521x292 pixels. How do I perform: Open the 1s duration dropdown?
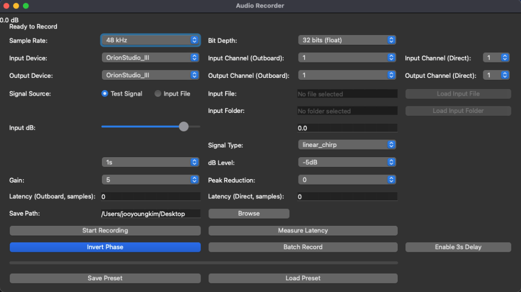(150, 162)
